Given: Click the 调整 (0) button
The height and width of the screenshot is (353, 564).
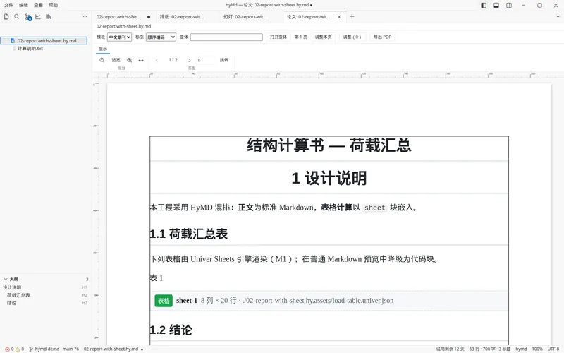Looking at the screenshot, I should coord(352,37).
